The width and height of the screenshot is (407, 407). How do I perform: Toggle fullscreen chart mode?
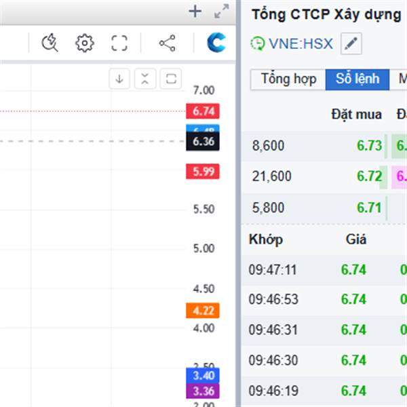point(119,43)
